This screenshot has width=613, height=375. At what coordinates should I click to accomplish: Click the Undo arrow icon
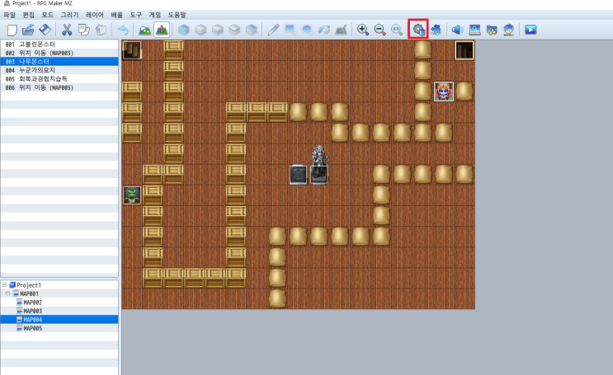[x=123, y=30]
